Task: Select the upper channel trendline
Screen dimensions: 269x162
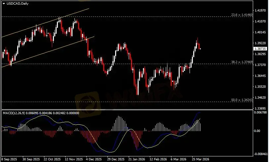Action: (45, 22)
